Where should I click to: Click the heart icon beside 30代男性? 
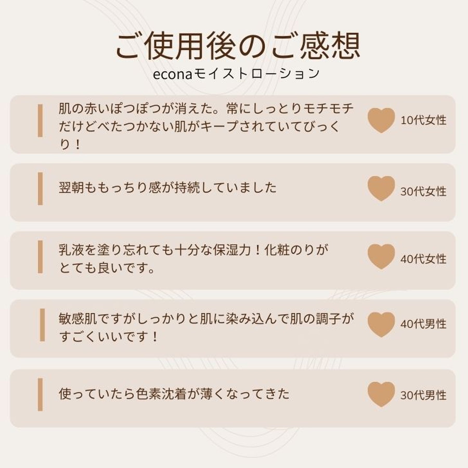point(381,394)
